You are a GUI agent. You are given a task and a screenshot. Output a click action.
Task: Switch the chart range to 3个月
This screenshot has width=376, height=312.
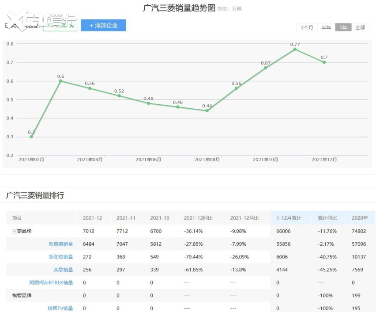[307, 27]
